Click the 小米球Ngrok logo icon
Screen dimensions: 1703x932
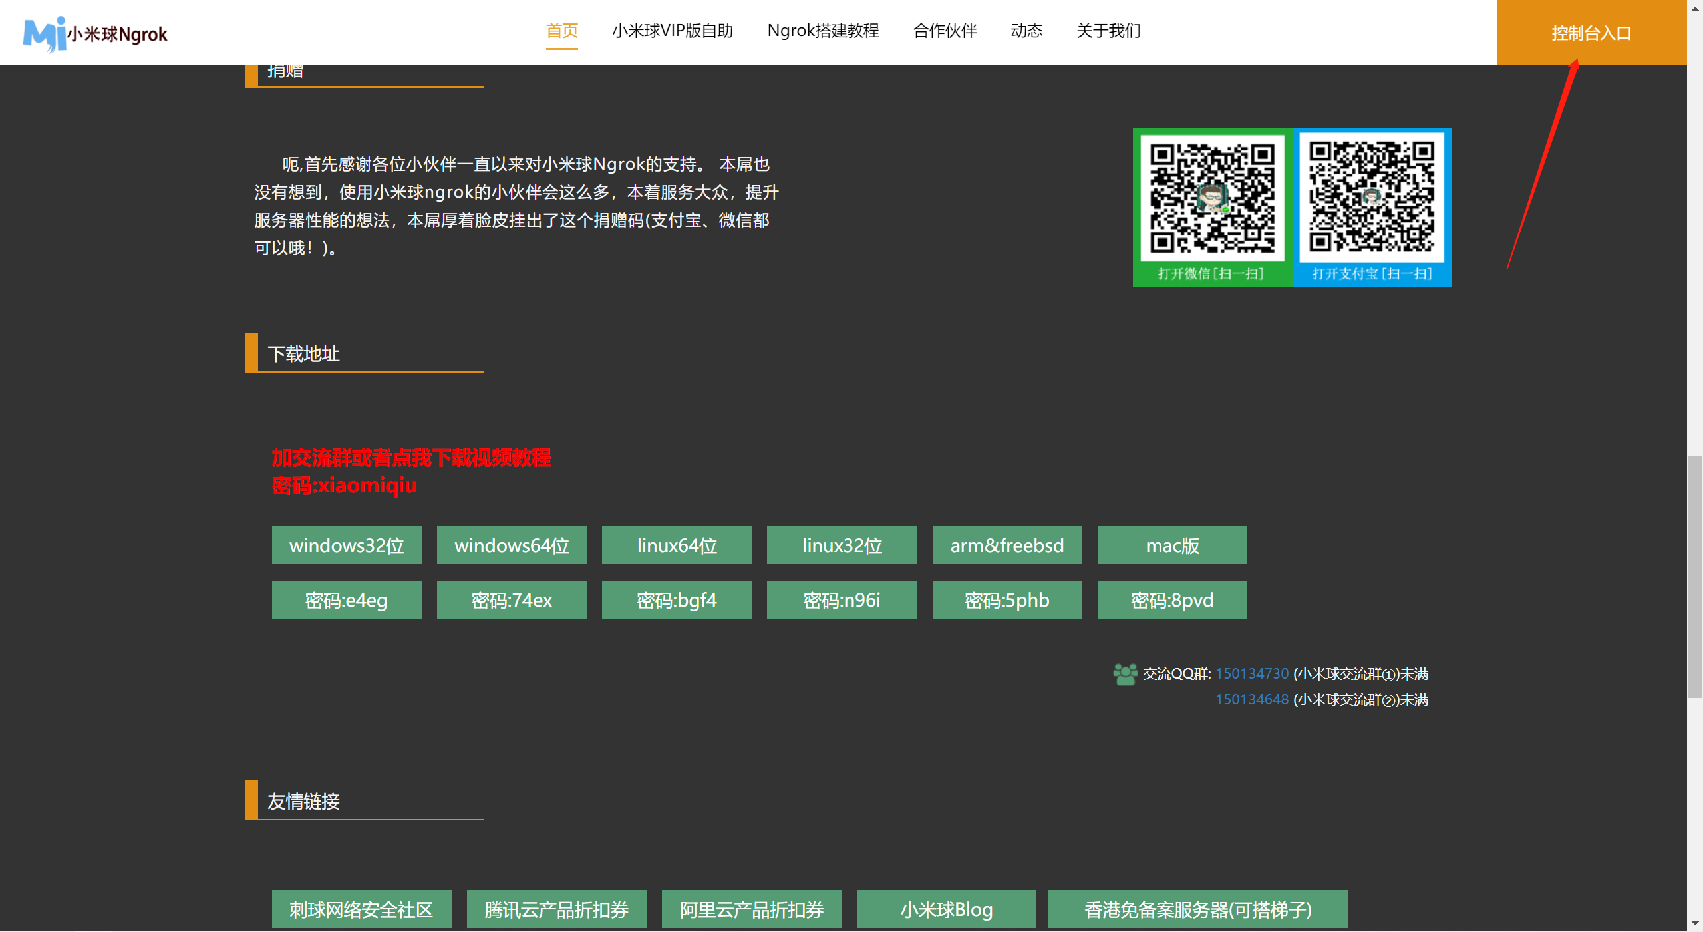(x=45, y=33)
